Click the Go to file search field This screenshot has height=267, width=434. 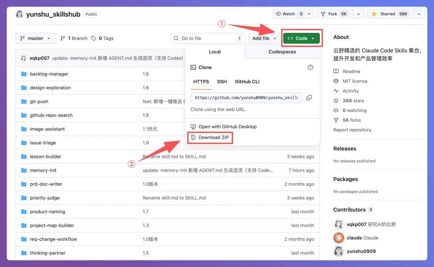pyautogui.click(x=208, y=38)
